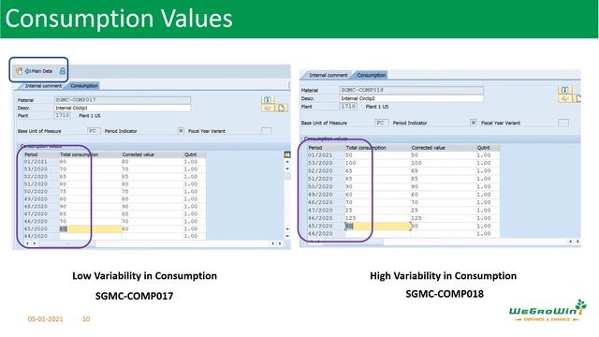Click the Period column header in the COMP017 table

tap(40, 154)
